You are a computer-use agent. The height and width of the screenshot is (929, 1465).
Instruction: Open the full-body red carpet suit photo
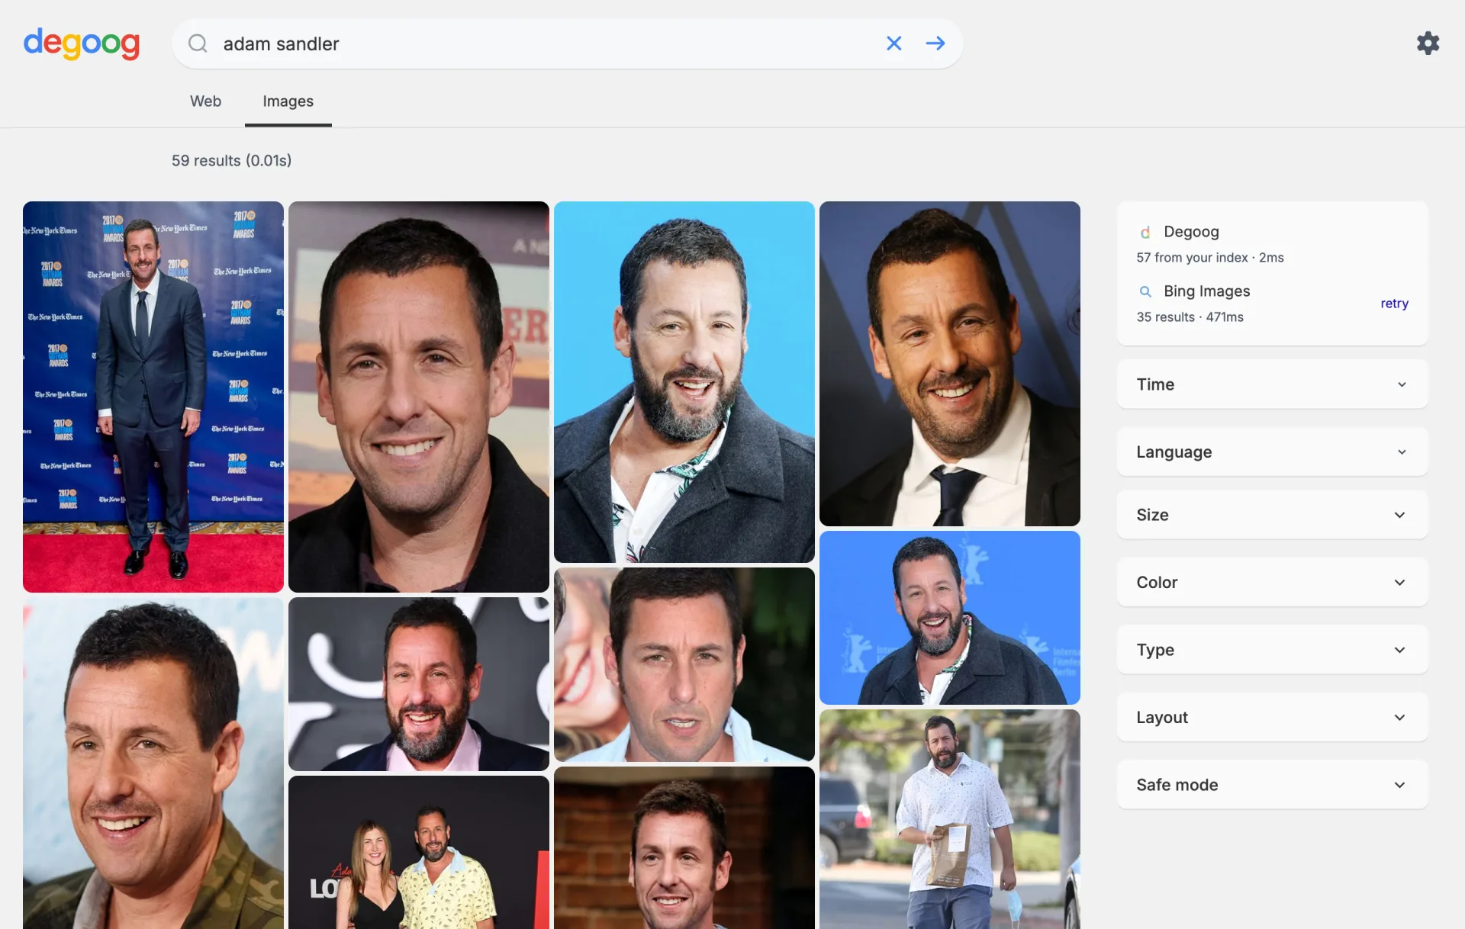(153, 397)
